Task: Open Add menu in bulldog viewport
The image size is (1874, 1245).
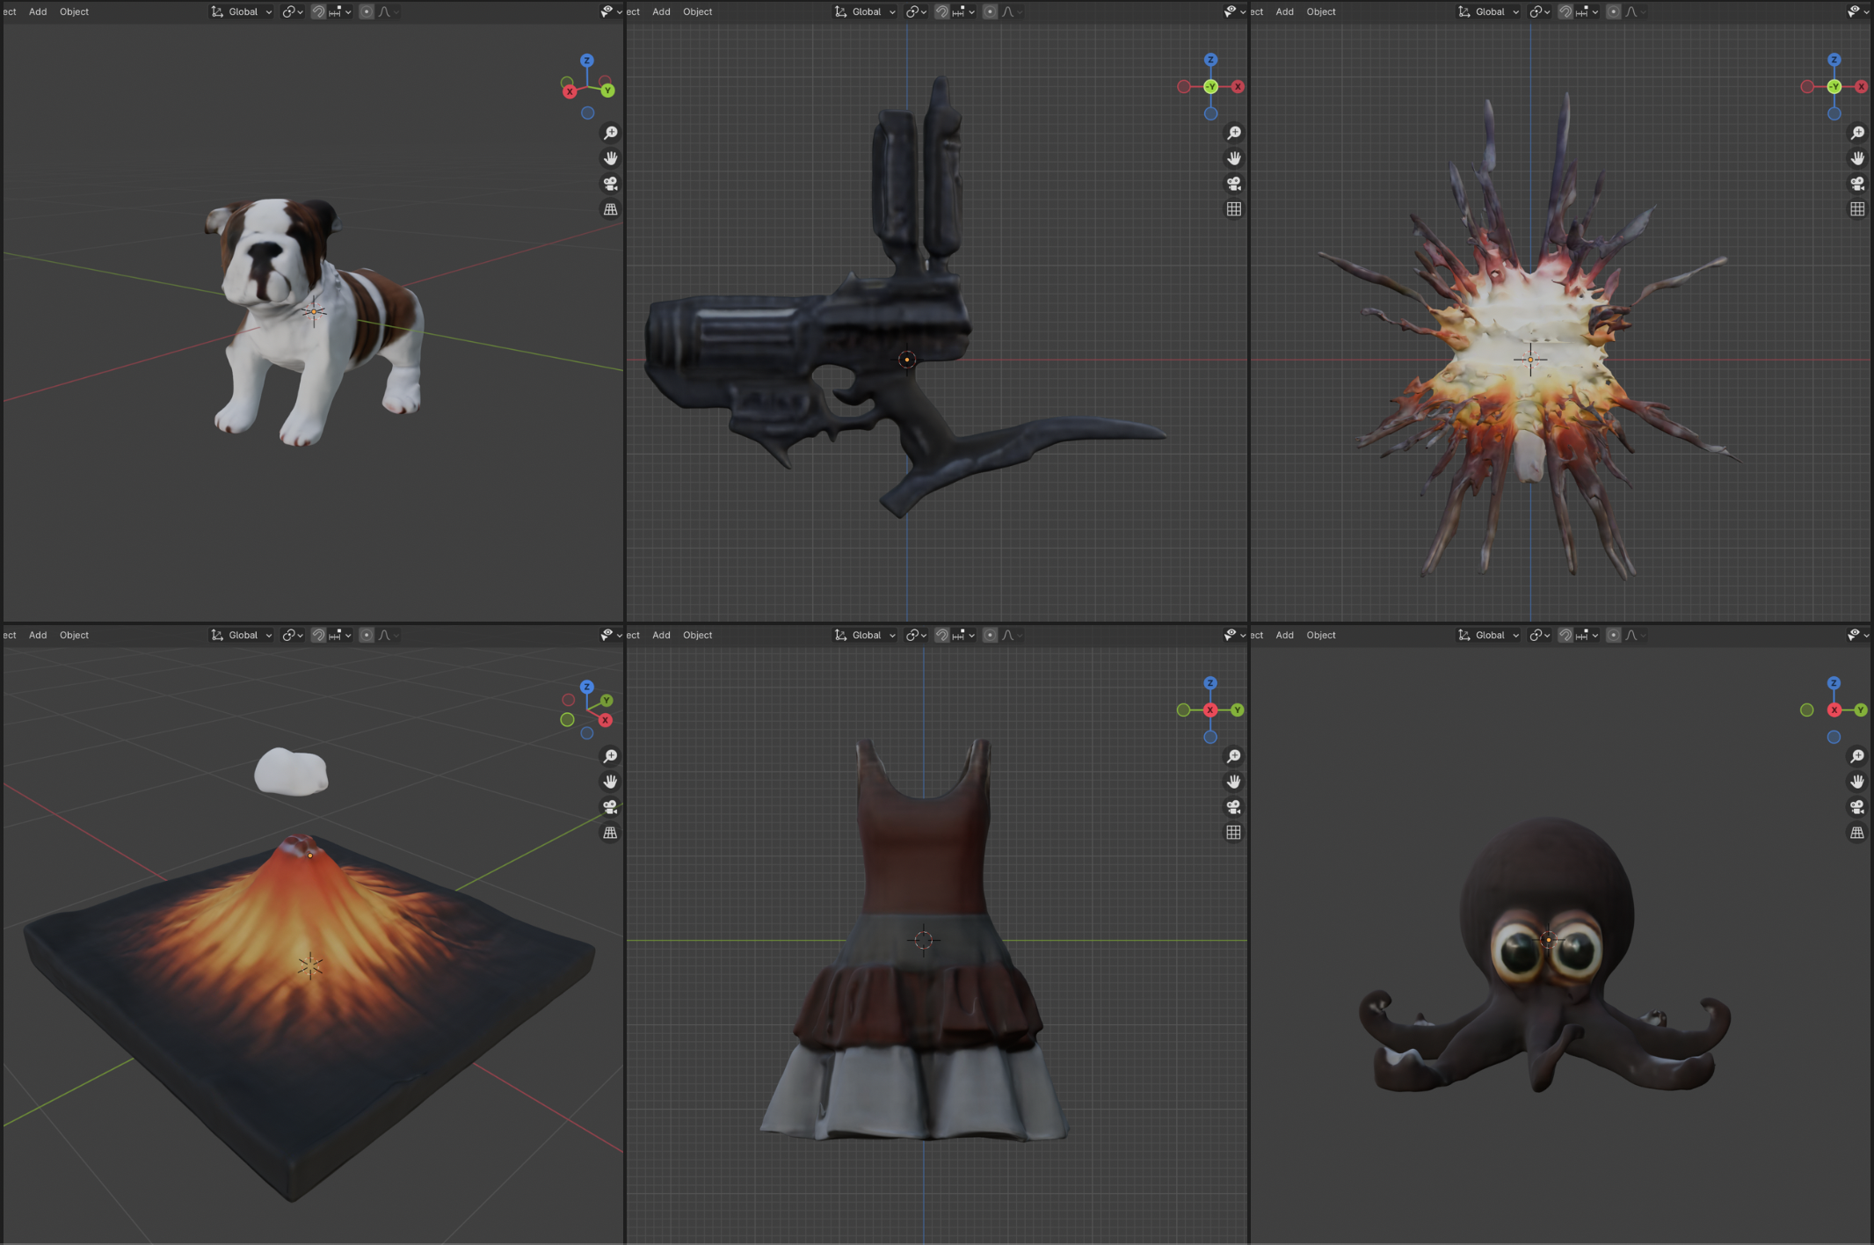Action: click(x=38, y=11)
